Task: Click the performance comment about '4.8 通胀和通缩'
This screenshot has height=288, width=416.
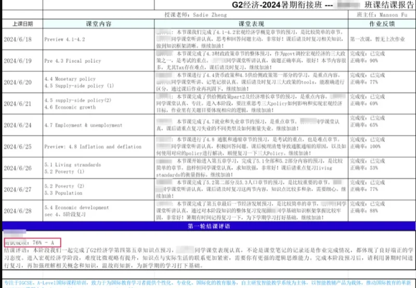Action: pyautogui.click(x=251, y=146)
